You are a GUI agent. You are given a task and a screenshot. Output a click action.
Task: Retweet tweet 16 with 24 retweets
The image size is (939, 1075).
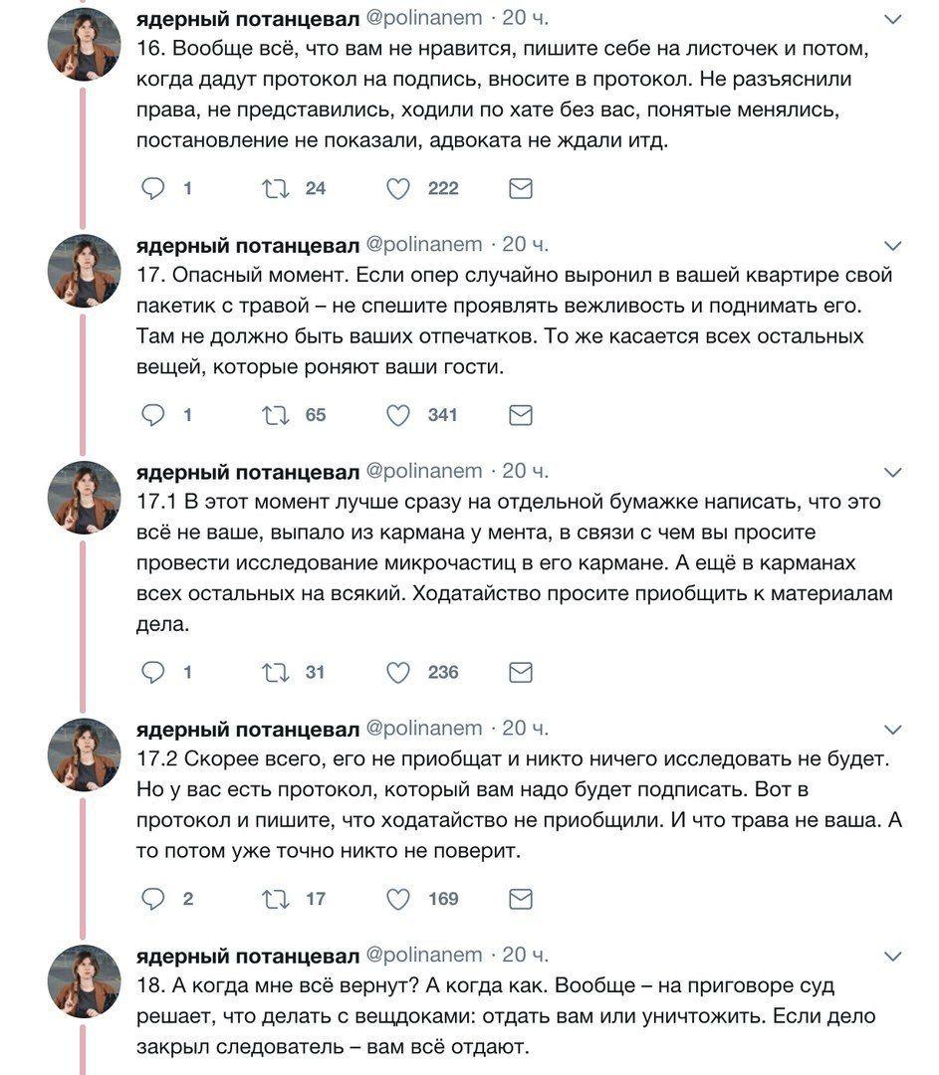(275, 188)
